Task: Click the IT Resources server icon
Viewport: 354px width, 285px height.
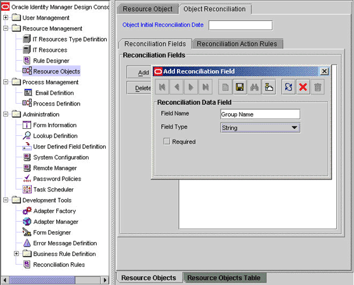Action: coord(27,50)
